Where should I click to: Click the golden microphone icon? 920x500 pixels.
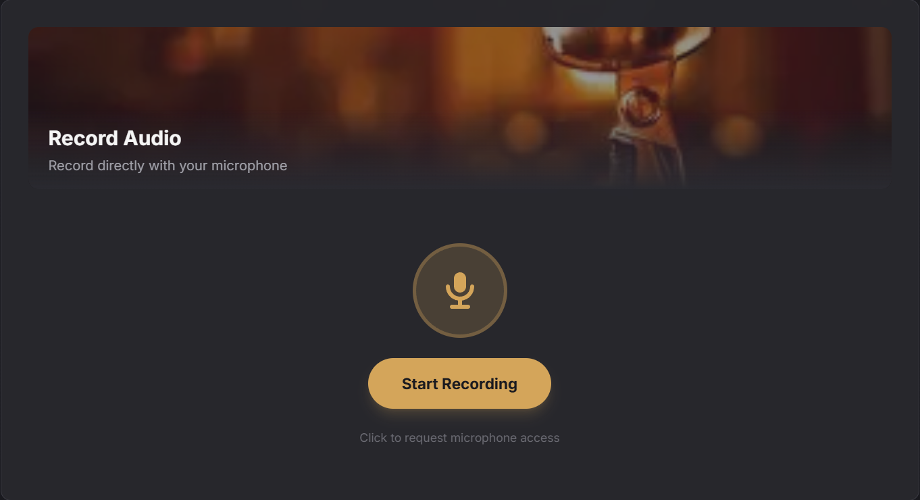click(x=460, y=291)
